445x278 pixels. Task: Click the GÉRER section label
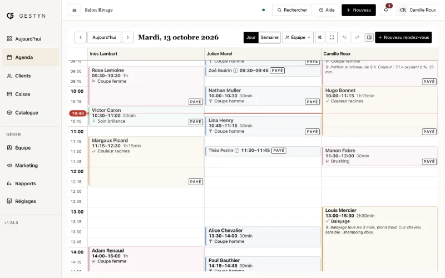[13, 135]
